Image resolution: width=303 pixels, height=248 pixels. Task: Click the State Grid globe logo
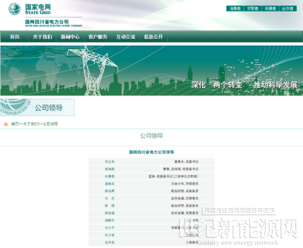[x=14, y=9]
